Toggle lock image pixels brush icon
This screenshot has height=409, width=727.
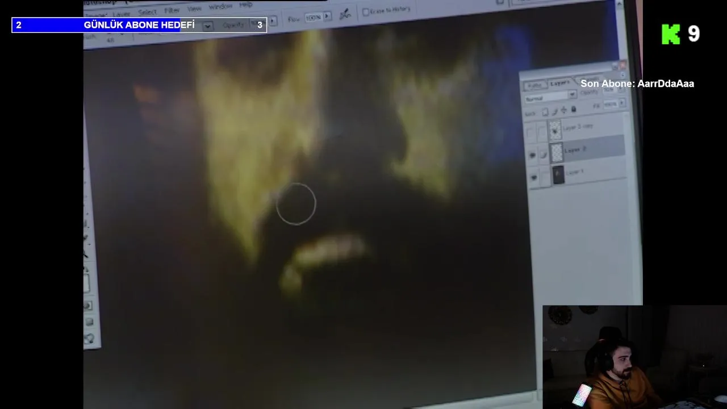tap(555, 111)
